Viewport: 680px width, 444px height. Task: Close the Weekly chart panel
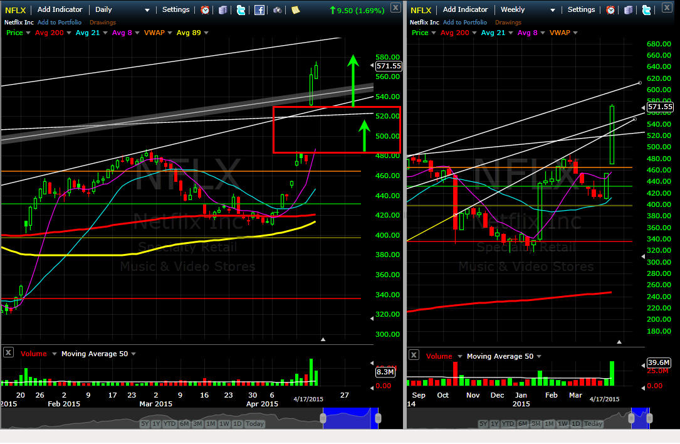(667, 8)
